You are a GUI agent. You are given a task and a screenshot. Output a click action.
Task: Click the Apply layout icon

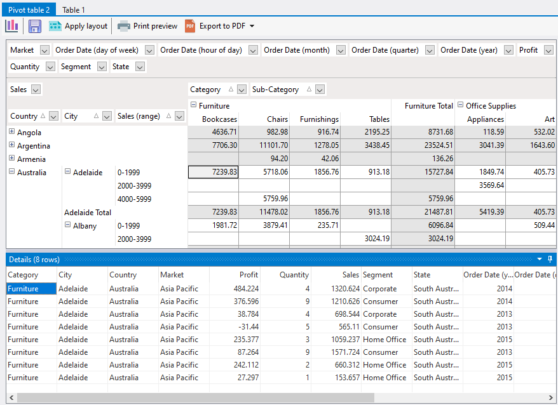pyautogui.click(x=55, y=26)
